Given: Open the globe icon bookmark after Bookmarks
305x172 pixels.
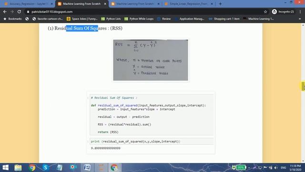Looking at the screenshot, I should coord(27,19).
